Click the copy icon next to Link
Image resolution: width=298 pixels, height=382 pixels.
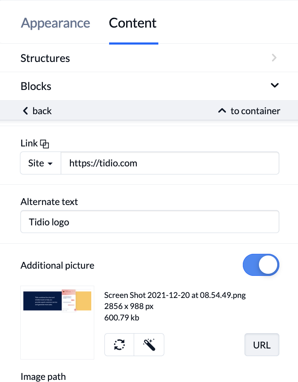coord(44,144)
